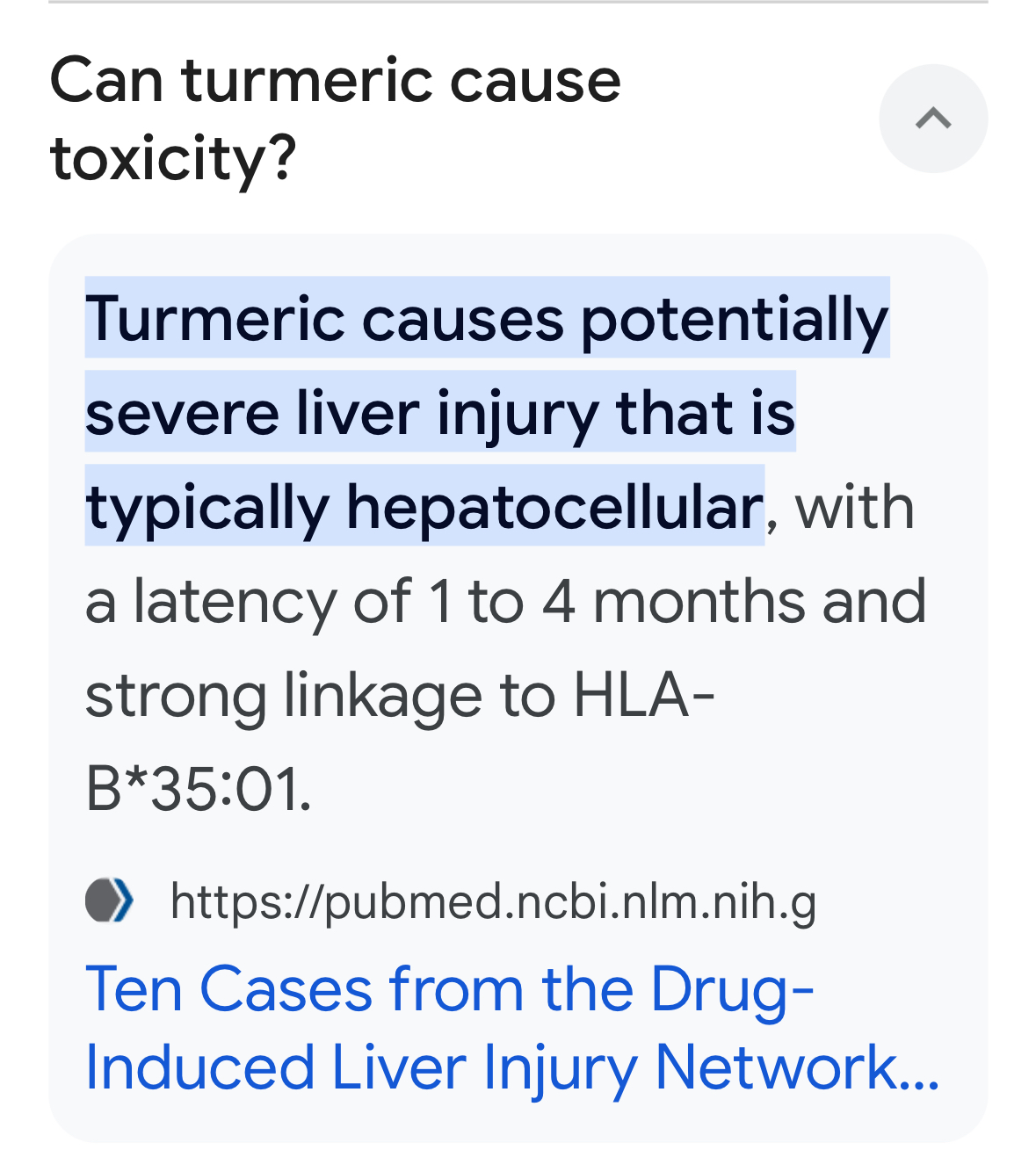Click the PubMed favicon beside the URL

[x=110, y=900]
